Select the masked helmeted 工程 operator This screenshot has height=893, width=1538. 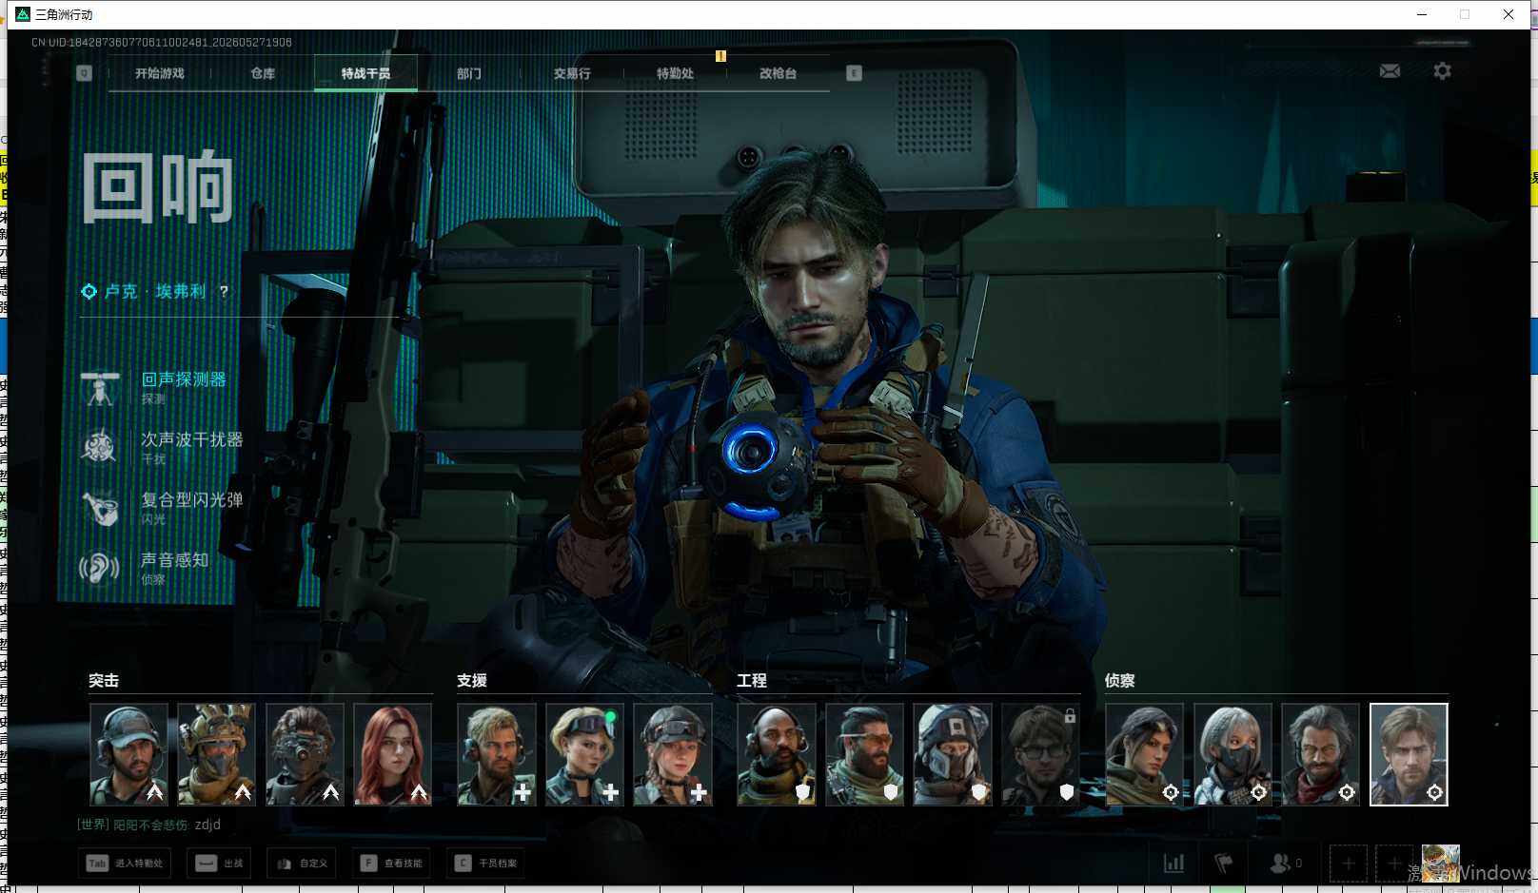click(953, 754)
